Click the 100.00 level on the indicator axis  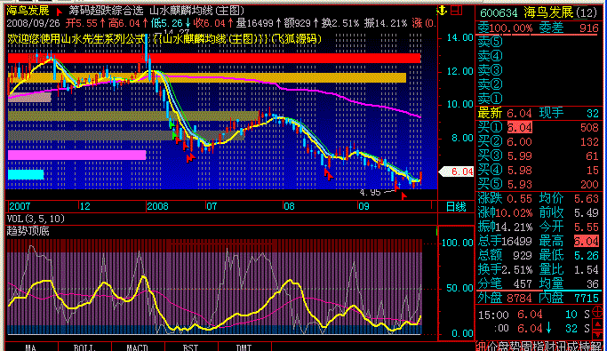(x=457, y=243)
